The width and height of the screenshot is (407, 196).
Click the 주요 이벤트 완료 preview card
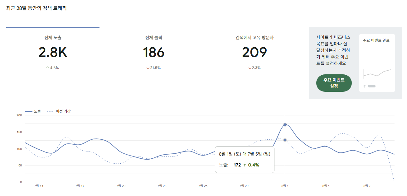coord(377,63)
